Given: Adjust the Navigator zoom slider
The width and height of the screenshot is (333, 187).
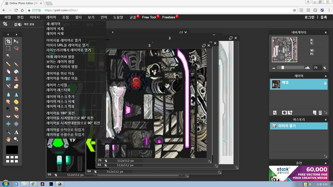Looking at the screenshot, I should (x=283, y=68).
